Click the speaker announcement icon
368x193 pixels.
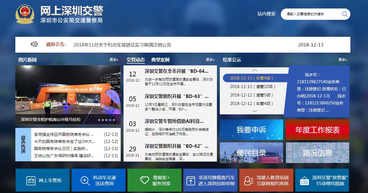point(34,44)
